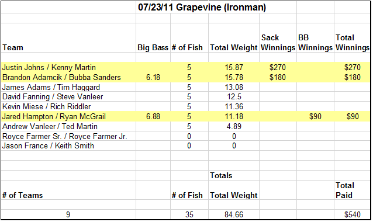Viewport: 373px width, 222px height.
Task: Select the James Adams / Tim Haggard row name
Action: pos(68,87)
